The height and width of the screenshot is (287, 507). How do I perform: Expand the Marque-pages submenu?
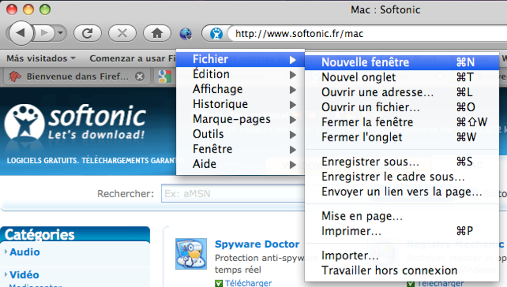(231, 119)
